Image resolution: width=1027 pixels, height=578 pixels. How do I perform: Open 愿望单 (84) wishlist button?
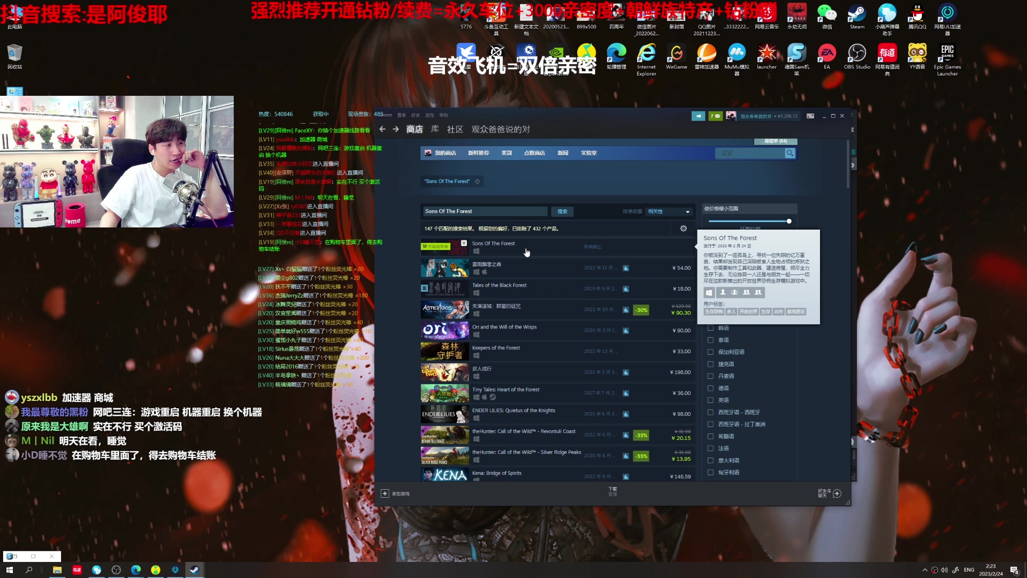point(776,141)
